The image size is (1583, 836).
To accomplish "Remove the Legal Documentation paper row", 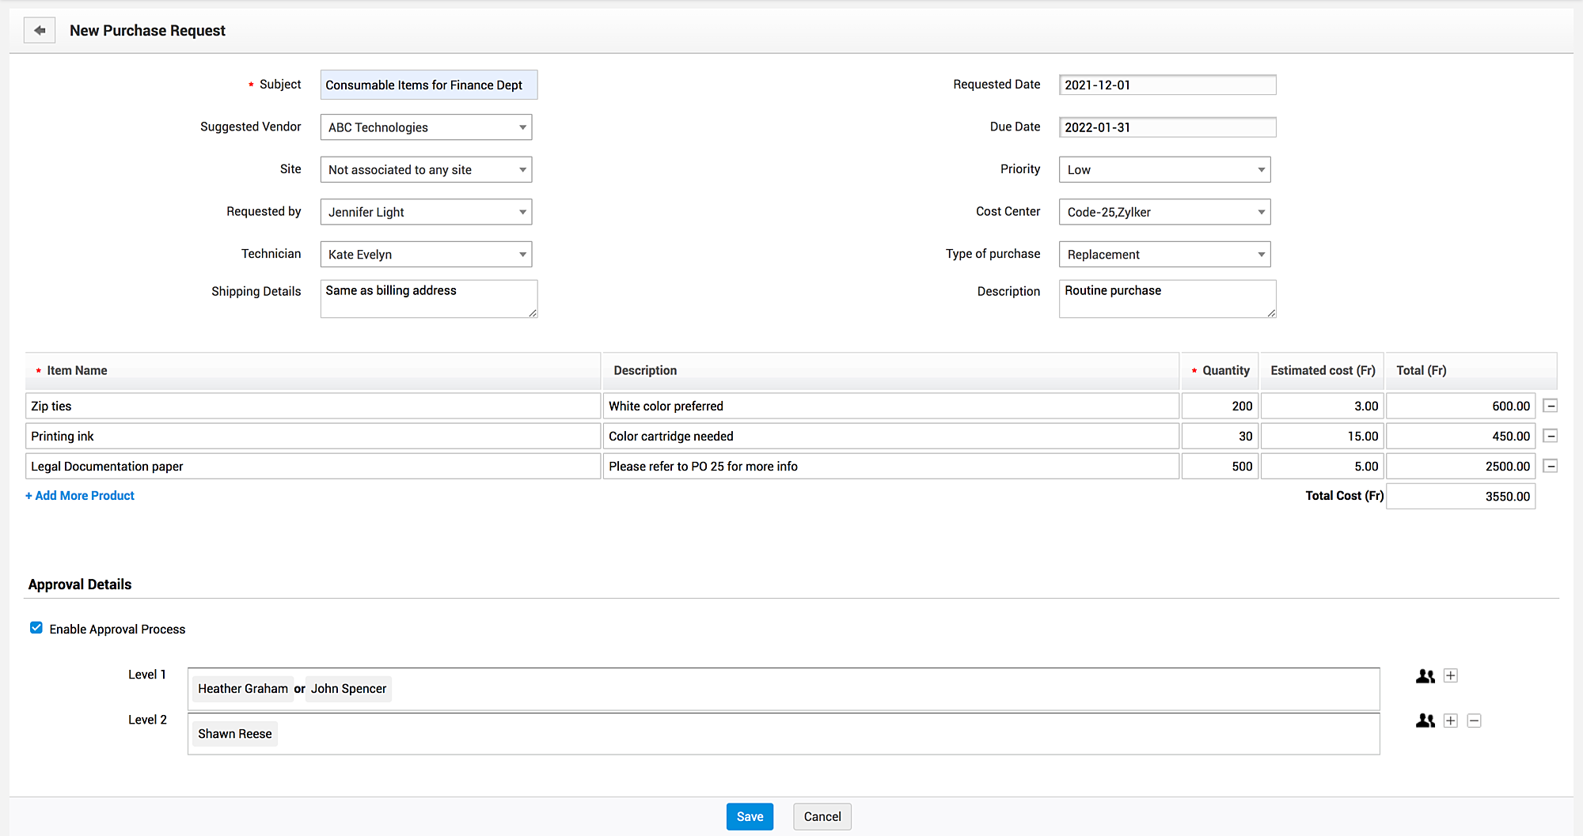I will [x=1551, y=467].
